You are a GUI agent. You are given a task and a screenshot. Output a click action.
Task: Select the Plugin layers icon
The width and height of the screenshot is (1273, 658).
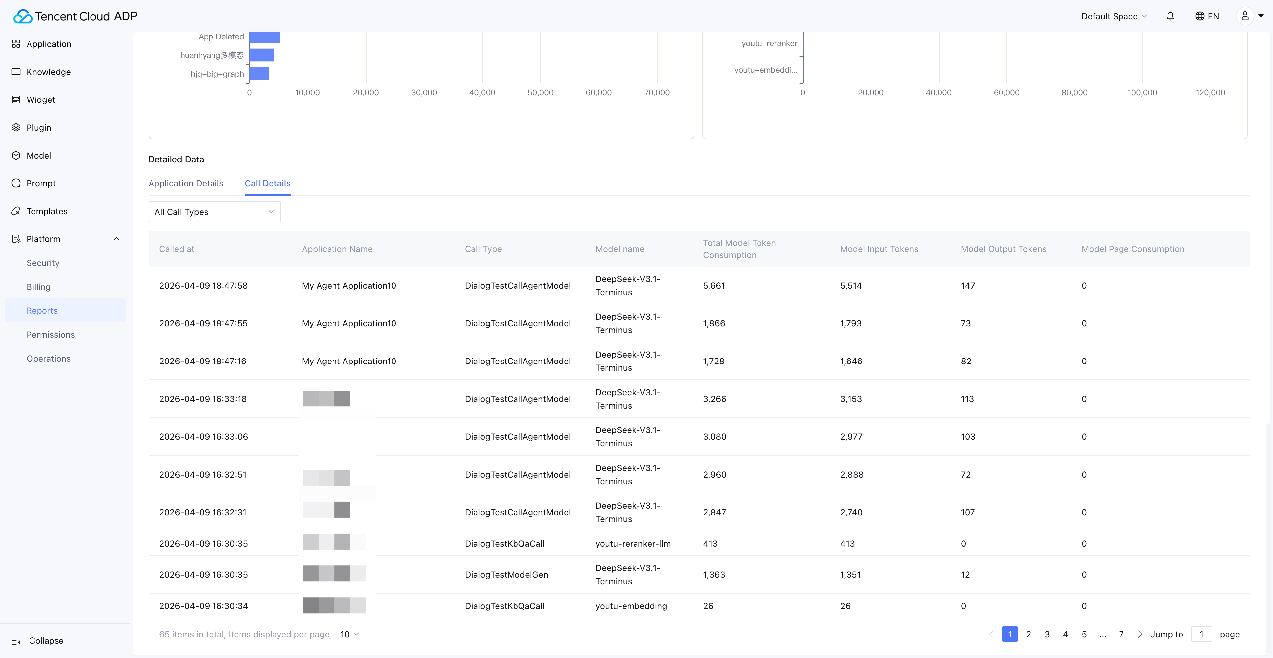[16, 128]
